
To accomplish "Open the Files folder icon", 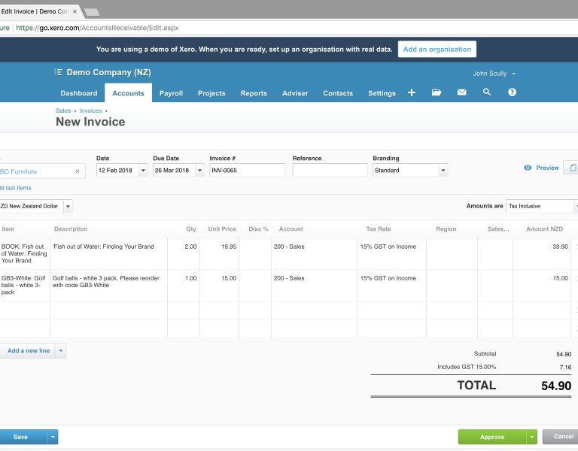I will 437,92.
